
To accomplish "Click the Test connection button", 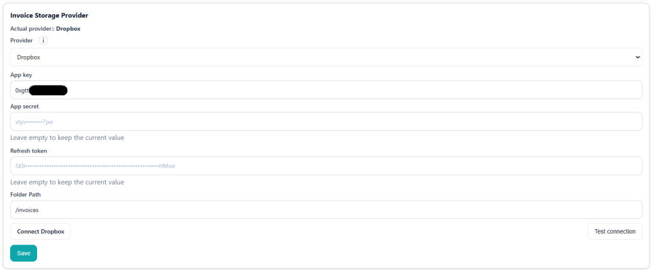I will 614,231.
